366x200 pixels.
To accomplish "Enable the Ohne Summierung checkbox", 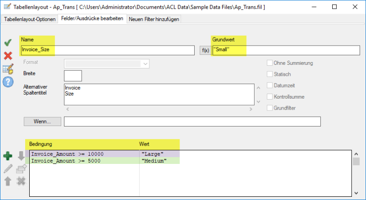I will click(x=270, y=63).
